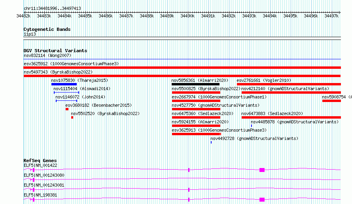Click the small red nsv5502520 marker
This screenshot has height=204, width=352.
(x=72, y=117)
